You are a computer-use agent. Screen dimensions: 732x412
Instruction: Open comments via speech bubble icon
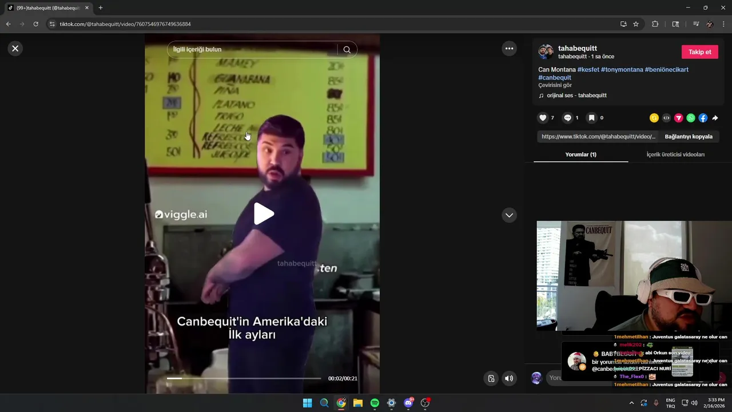[567, 118]
